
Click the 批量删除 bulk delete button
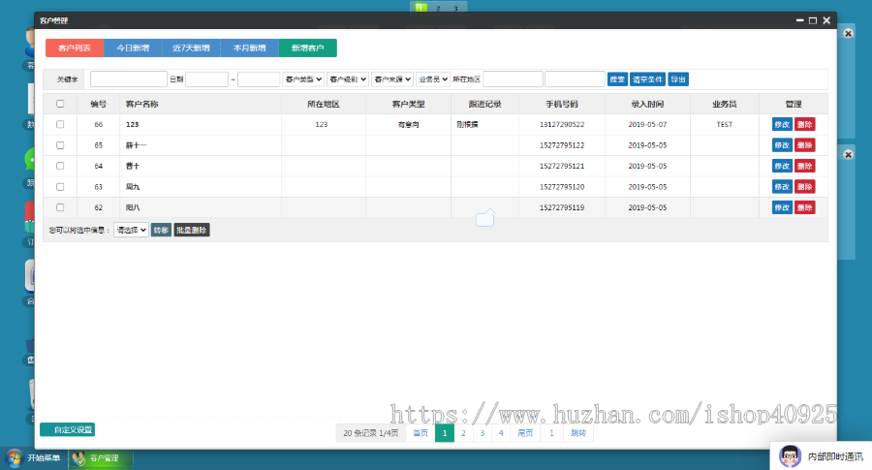[192, 230]
